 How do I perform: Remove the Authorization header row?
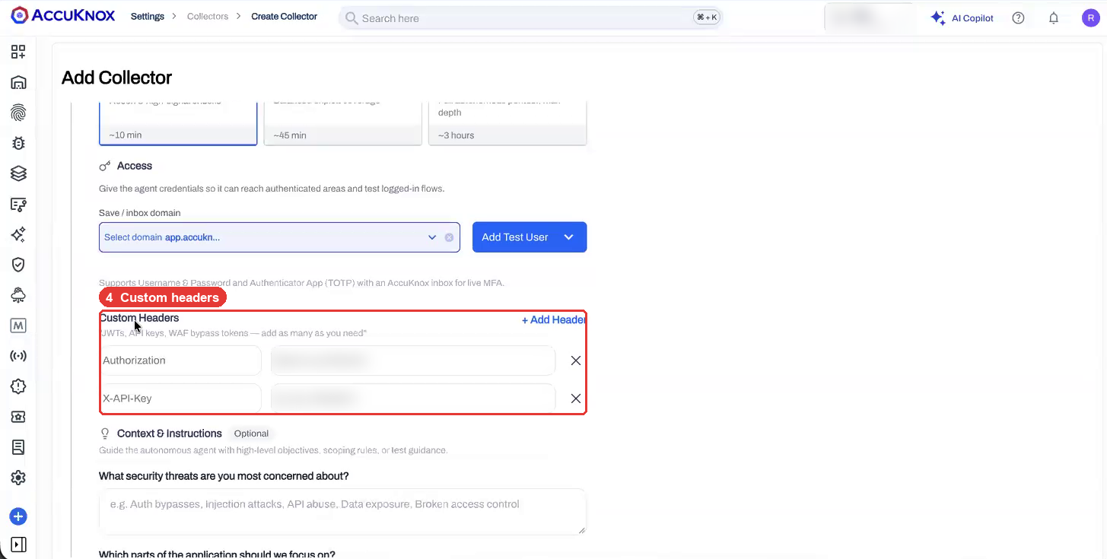576,360
